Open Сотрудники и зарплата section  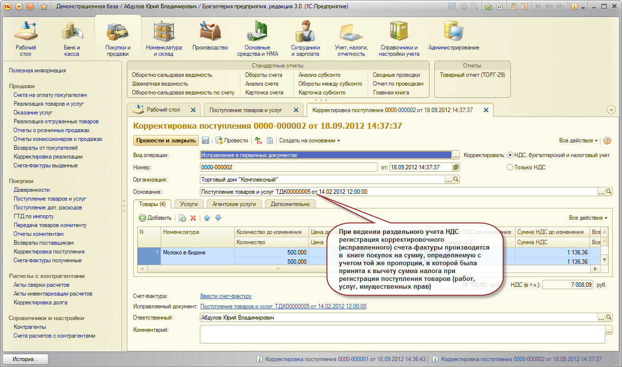coord(305,39)
